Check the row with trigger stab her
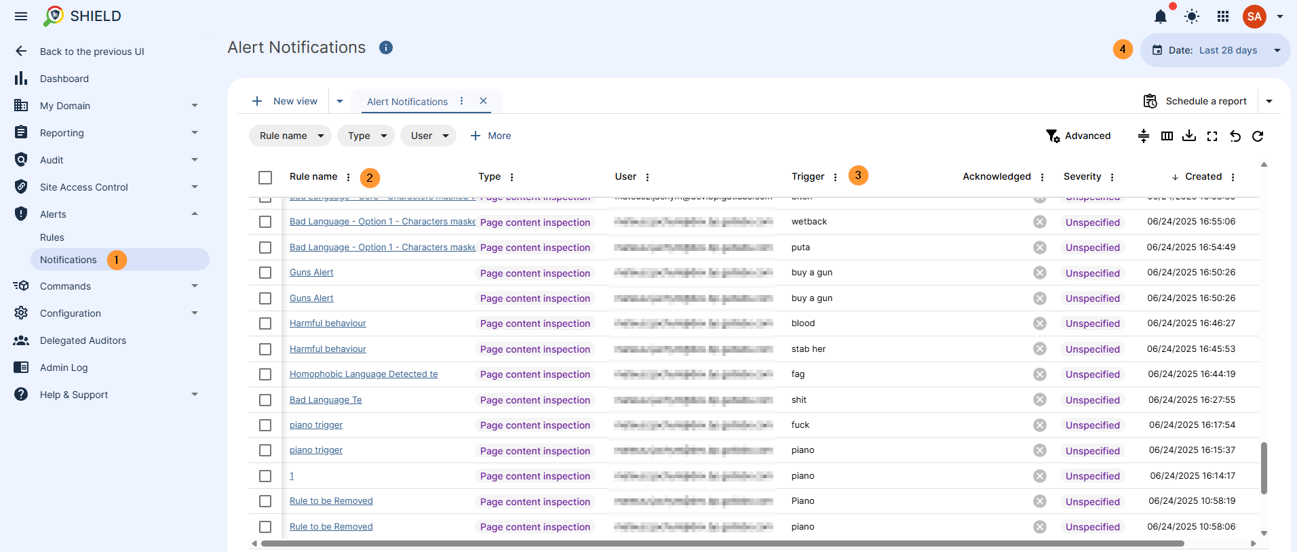 [x=265, y=349]
